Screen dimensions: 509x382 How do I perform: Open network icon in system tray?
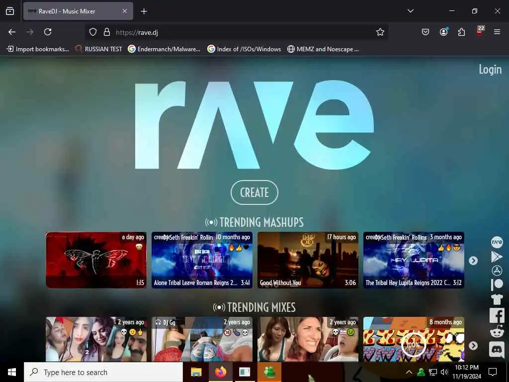[433, 372]
